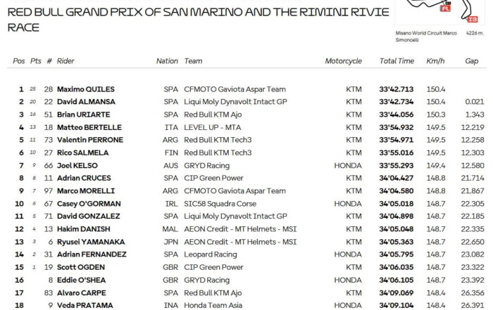Select rider David ALMANSA

coord(86,102)
